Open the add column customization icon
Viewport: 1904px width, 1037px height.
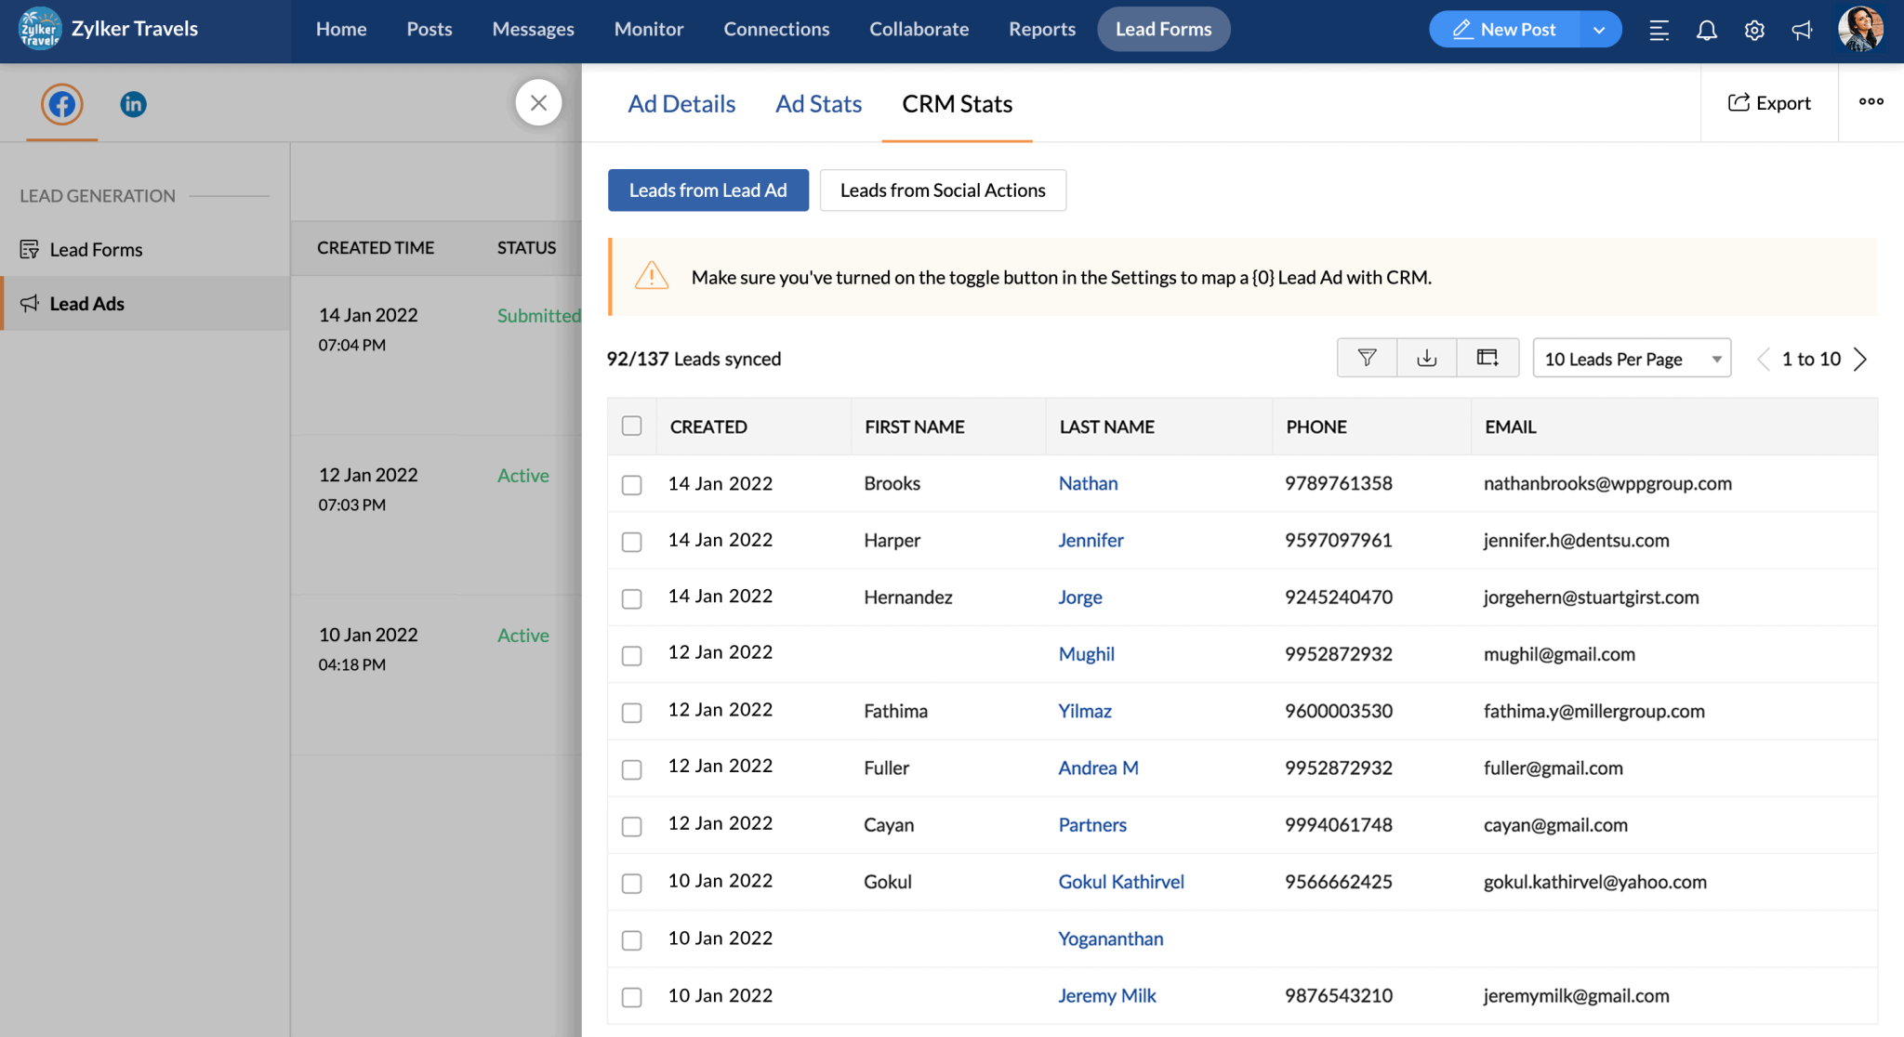tap(1487, 358)
